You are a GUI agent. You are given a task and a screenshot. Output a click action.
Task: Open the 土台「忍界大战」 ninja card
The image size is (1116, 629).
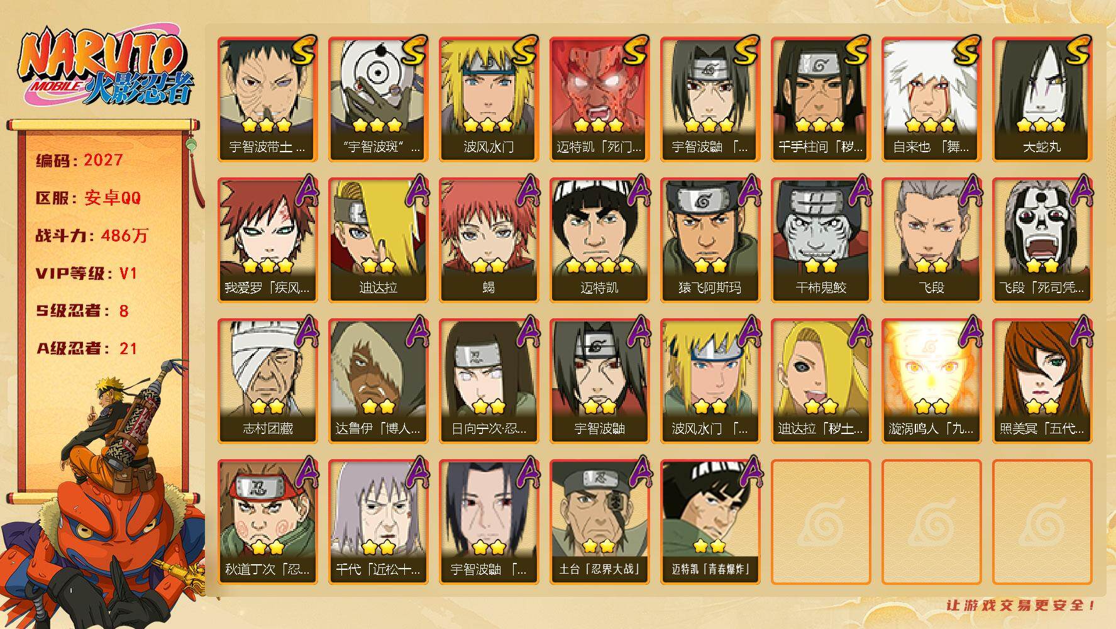[x=599, y=522]
